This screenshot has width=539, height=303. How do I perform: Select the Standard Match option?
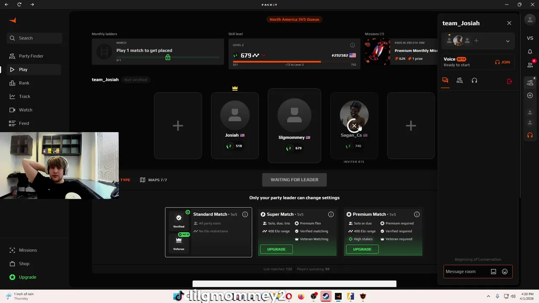click(x=208, y=232)
